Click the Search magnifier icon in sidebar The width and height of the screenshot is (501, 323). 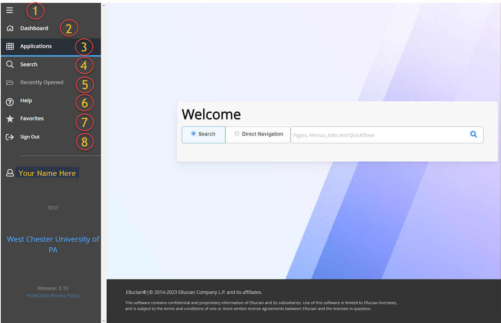[10, 64]
